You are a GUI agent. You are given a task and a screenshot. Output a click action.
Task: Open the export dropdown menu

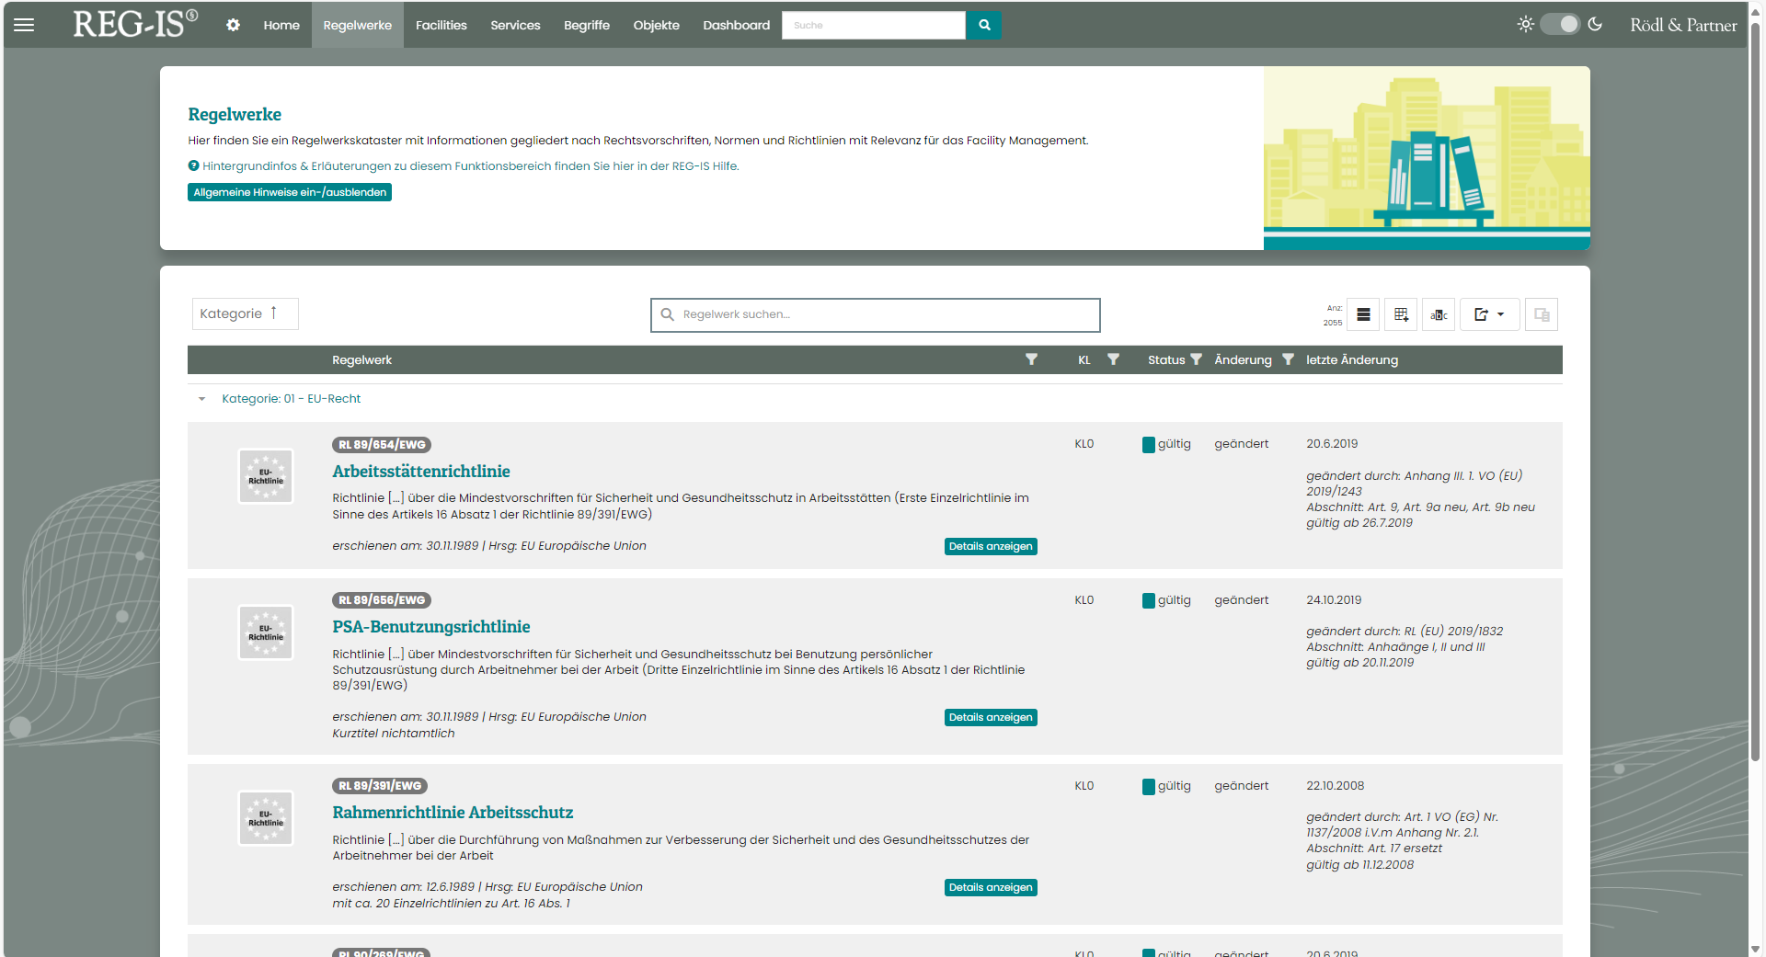point(1489,314)
